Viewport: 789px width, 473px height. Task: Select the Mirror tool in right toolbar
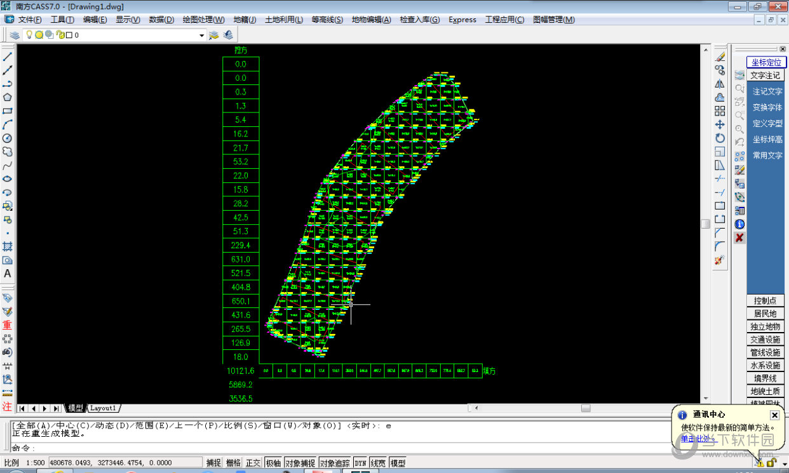[720, 84]
